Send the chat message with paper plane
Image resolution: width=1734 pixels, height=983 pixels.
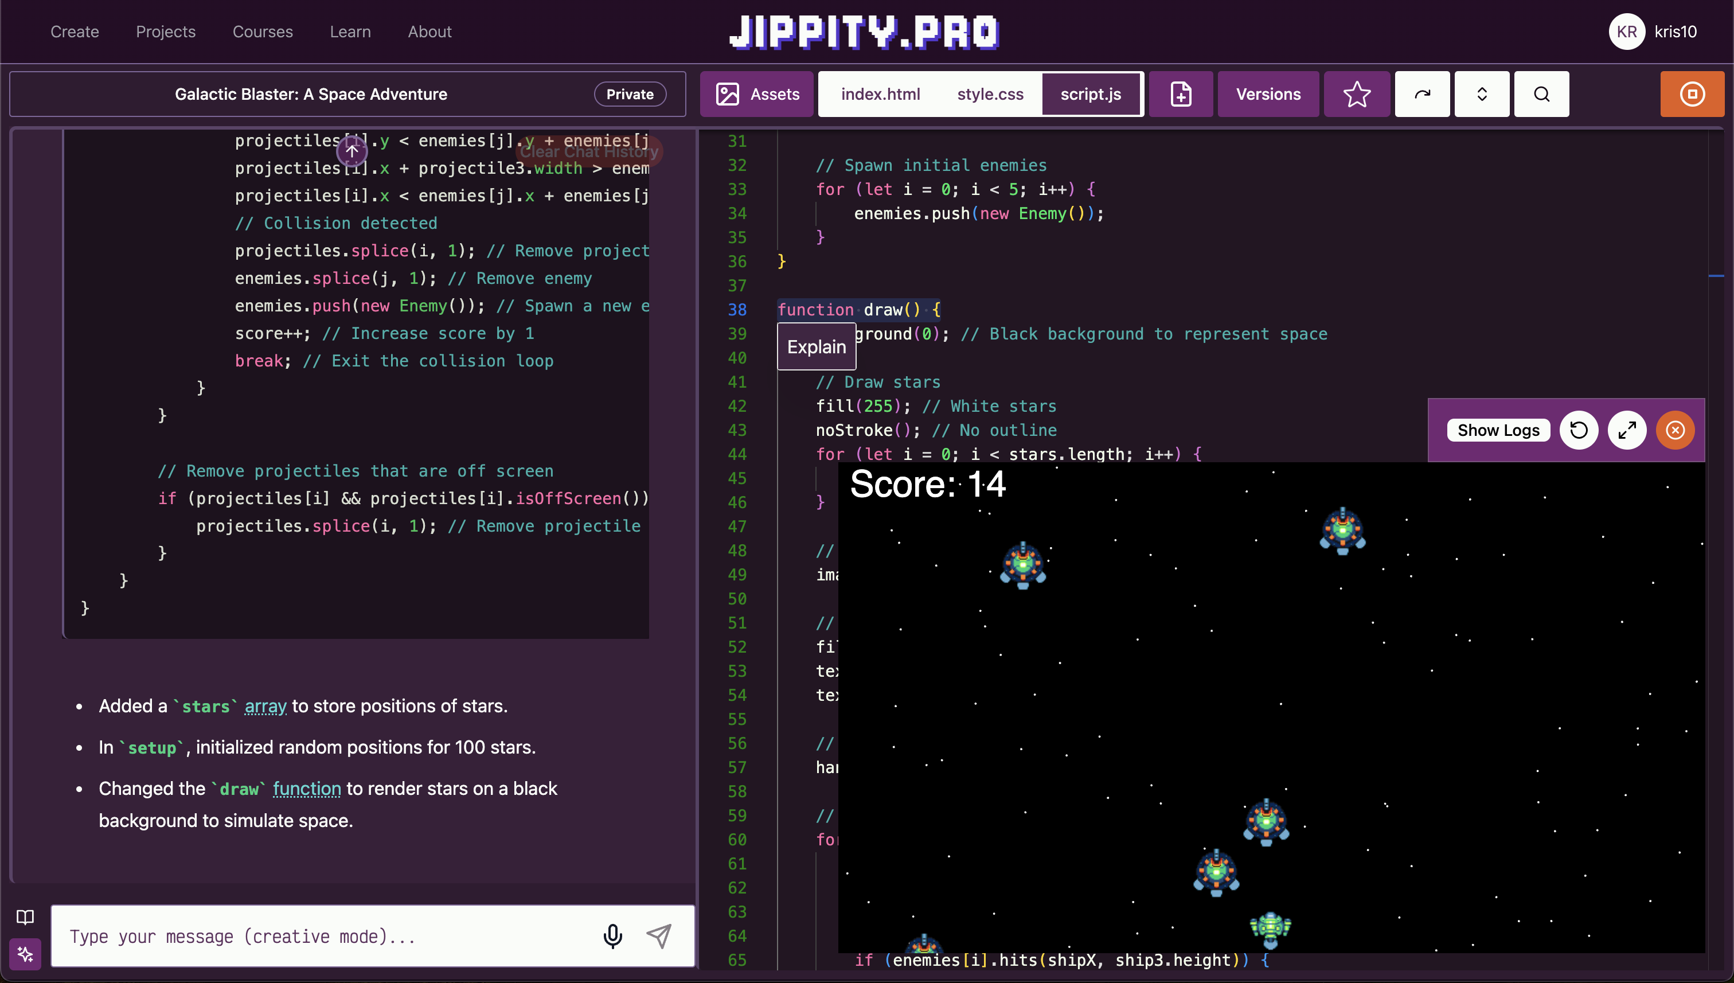click(659, 936)
